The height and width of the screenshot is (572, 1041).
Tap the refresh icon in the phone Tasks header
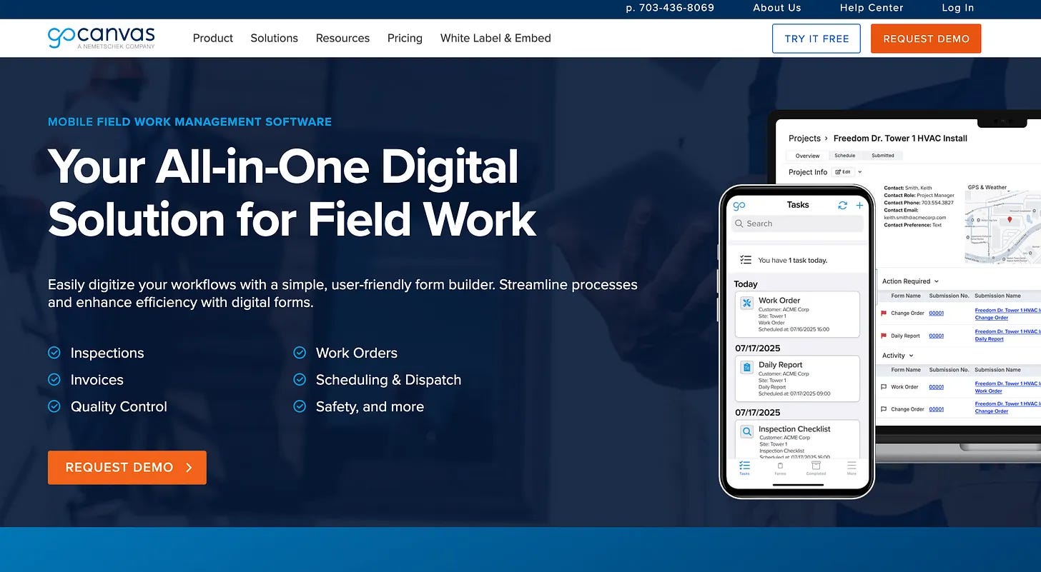click(843, 205)
